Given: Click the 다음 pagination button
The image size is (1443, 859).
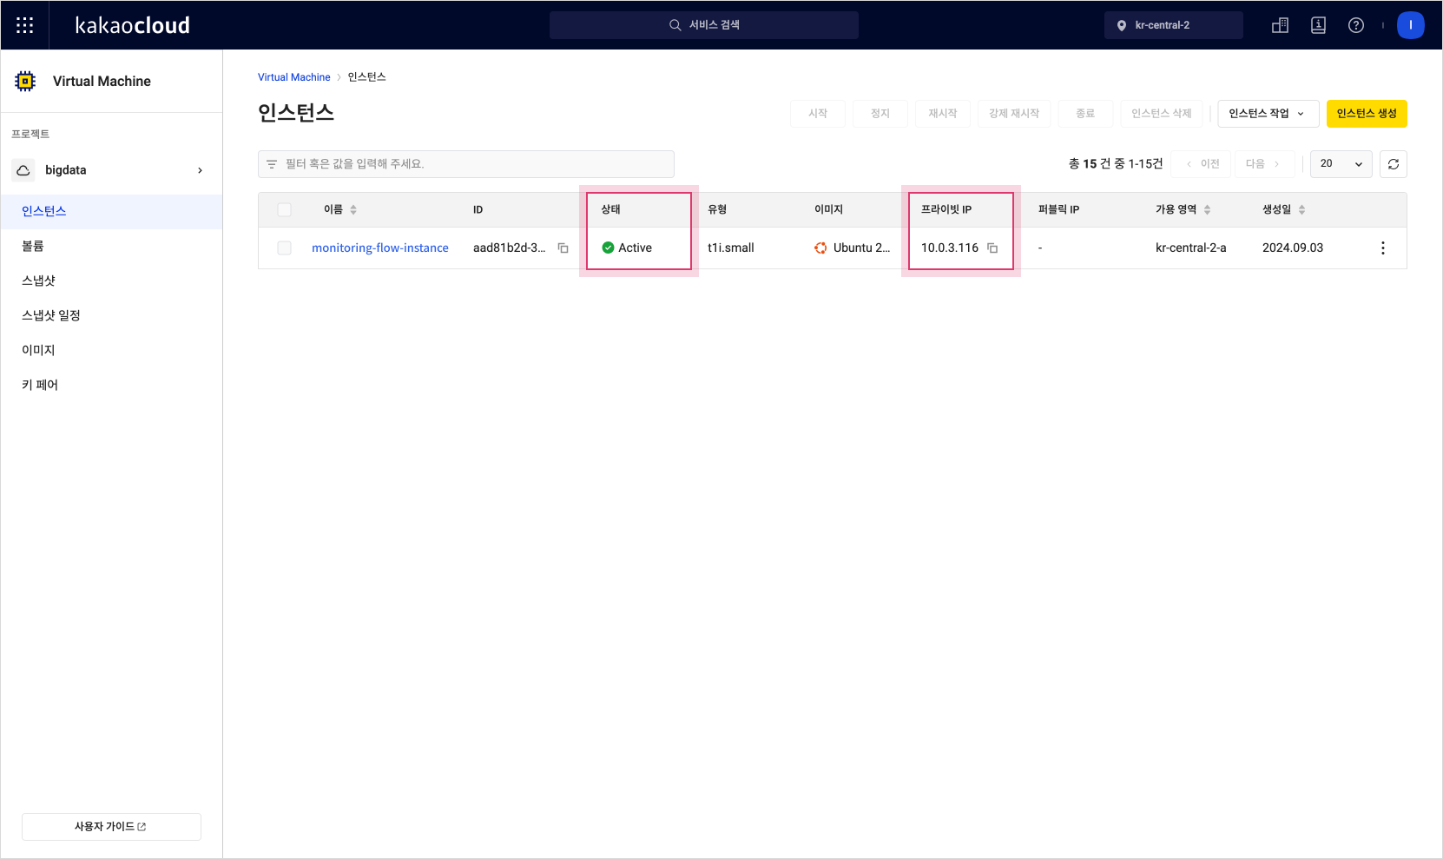Looking at the screenshot, I should coord(1264,164).
